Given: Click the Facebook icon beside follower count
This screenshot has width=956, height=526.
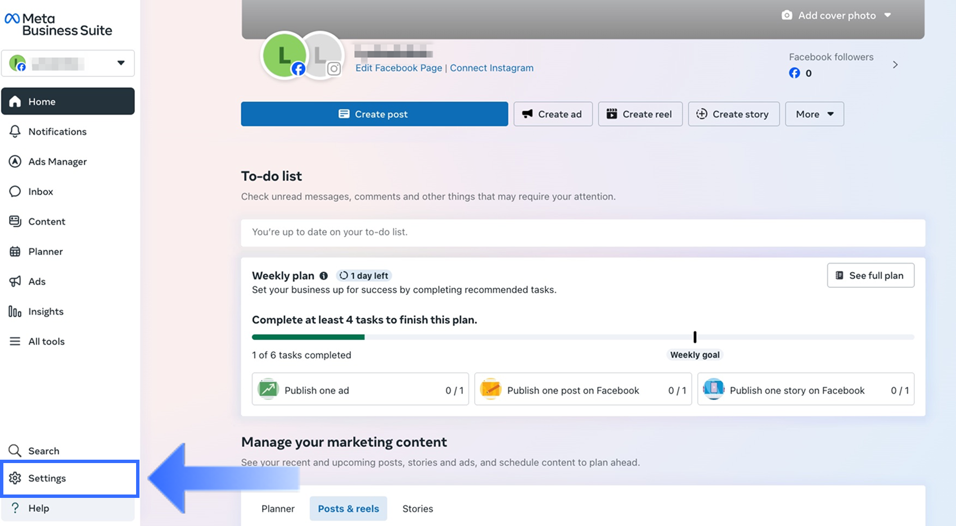Looking at the screenshot, I should (794, 73).
